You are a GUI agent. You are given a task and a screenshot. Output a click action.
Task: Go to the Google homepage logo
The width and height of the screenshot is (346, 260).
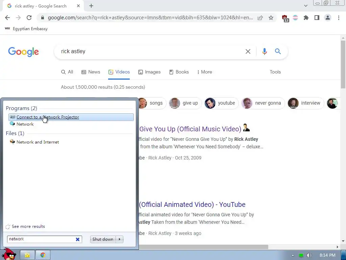pyautogui.click(x=23, y=52)
